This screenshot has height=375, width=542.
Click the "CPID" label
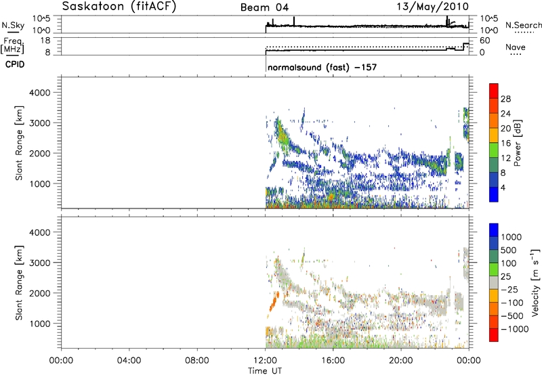tap(15, 64)
